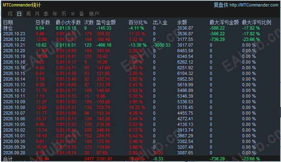
Task: Click the -4.11 % position percentage
Action: tap(136, 28)
